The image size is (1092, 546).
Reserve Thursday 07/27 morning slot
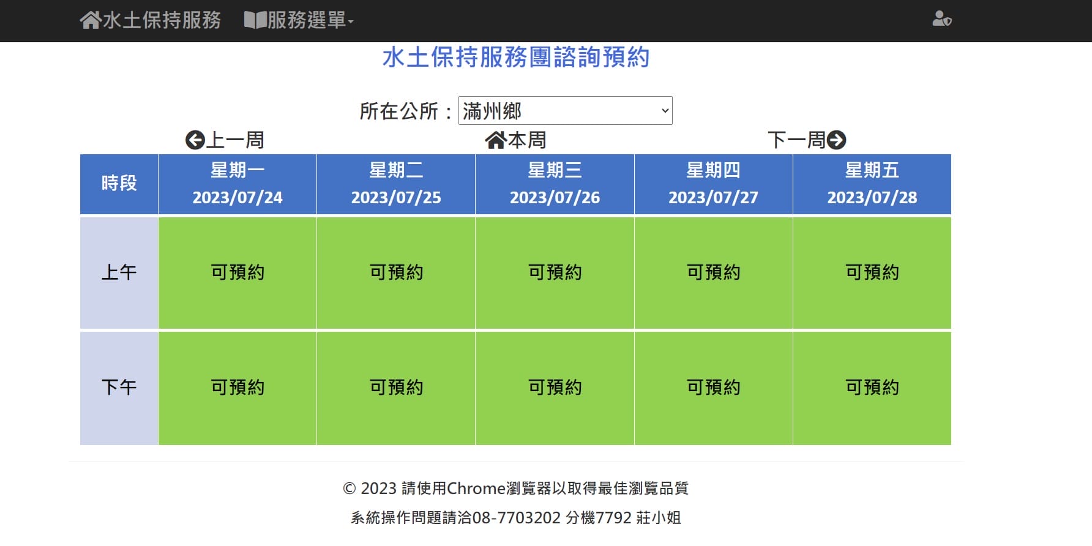(713, 272)
